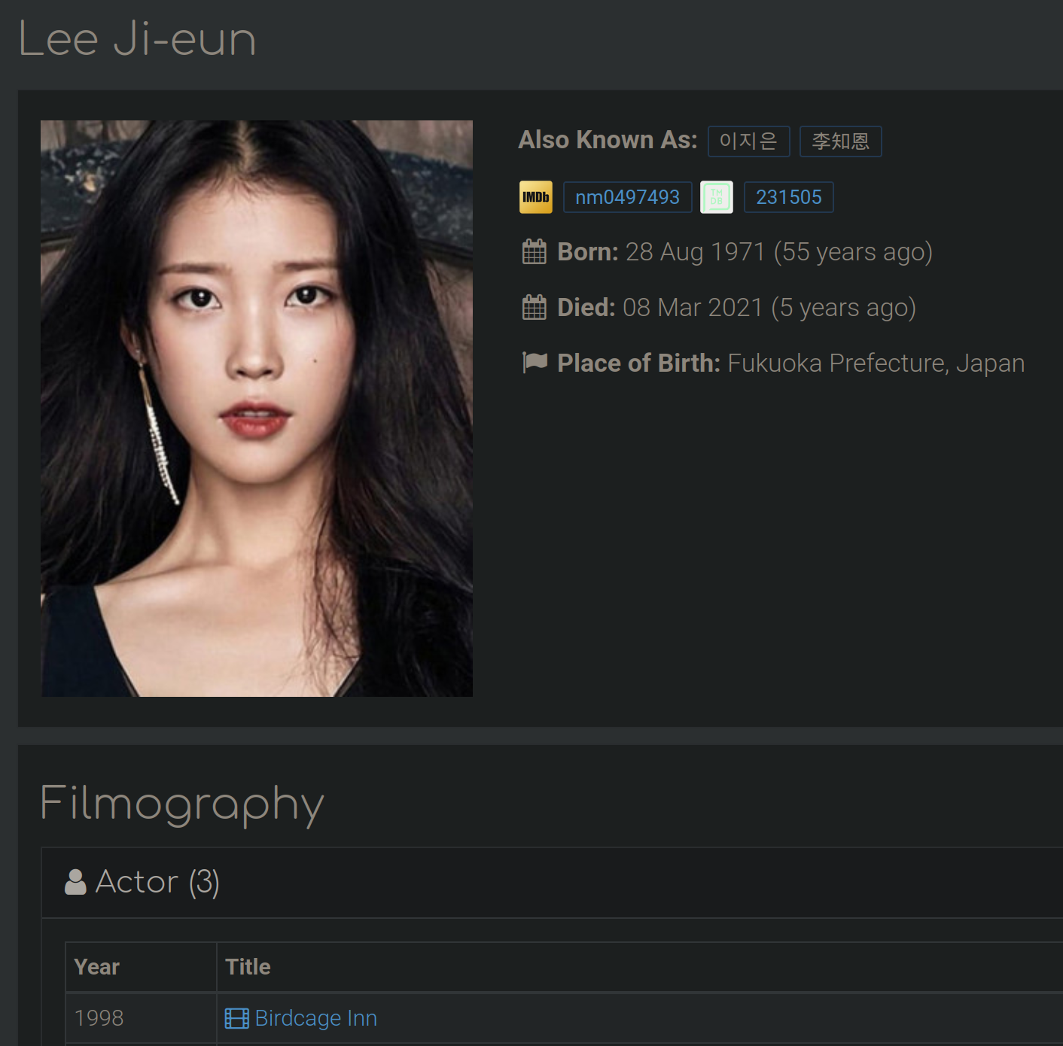Select the alias tag 李知恩
Viewport: 1063px width, 1046px height.
[840, 141]
